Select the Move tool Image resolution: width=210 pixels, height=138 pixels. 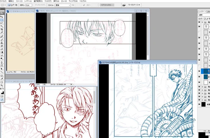(x=2, y=17)
